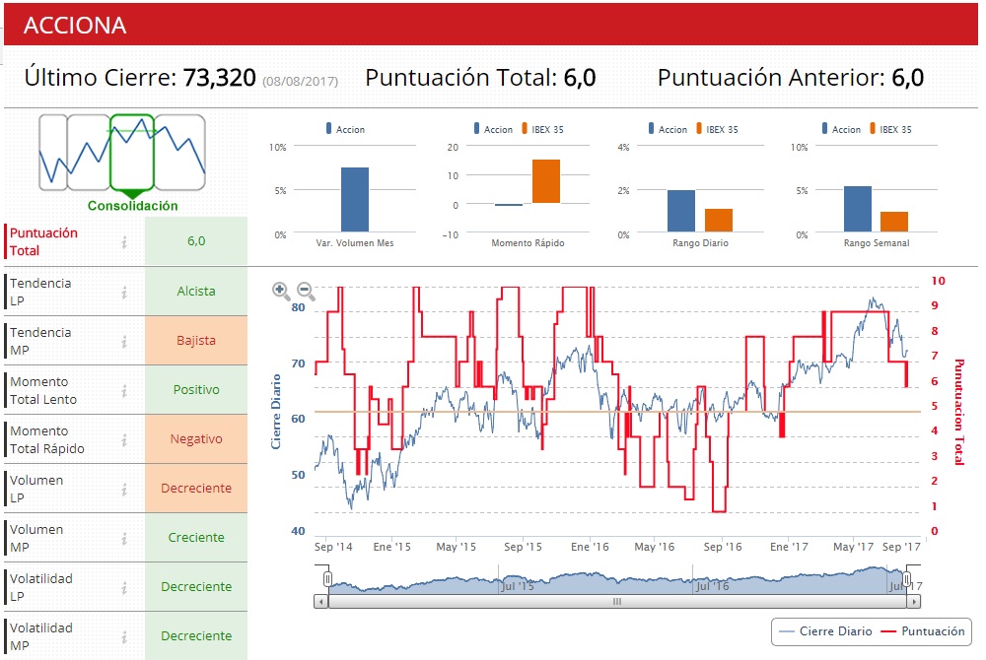Viewport: 986px width, 660px height.
Task: Zoom in on the price chart
Action: coord(280,291)
